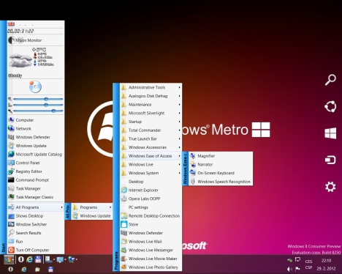Open the Share charm icon

[x=330, y=106]
